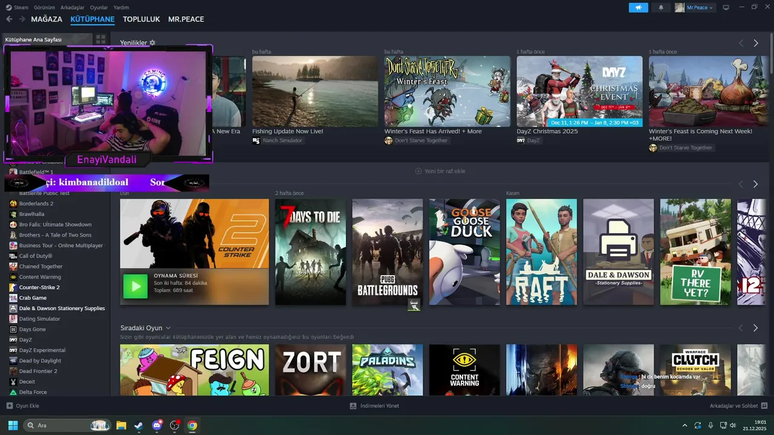Open the Arkadaşlar menu
This screenshot has height=435, width=774.
coord(73,8)
